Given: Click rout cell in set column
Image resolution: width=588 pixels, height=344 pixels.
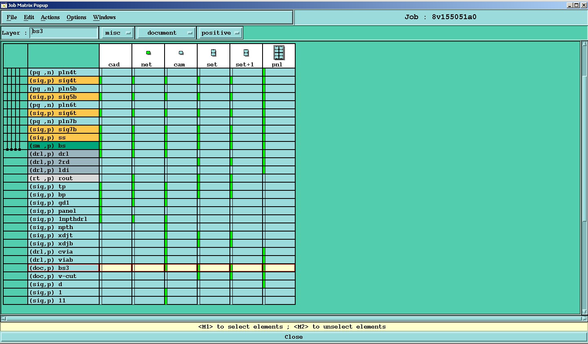Looking at the screenshot, I should point(214,178).
